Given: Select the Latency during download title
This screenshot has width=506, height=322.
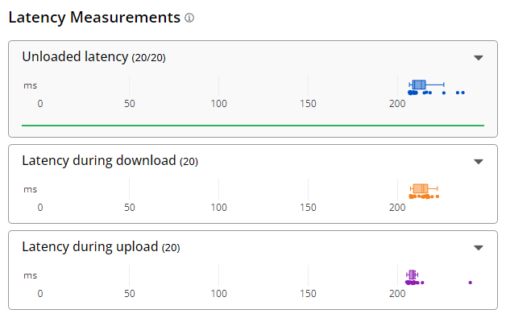Looking at the screenshot, I should 98,161.
